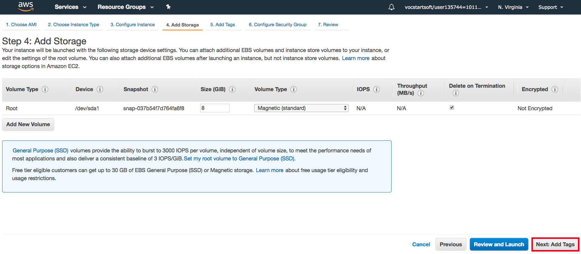This screenshot has height=254, width=581.
Task: Go to step 5. Add Tags
Action: coord(222,25)
